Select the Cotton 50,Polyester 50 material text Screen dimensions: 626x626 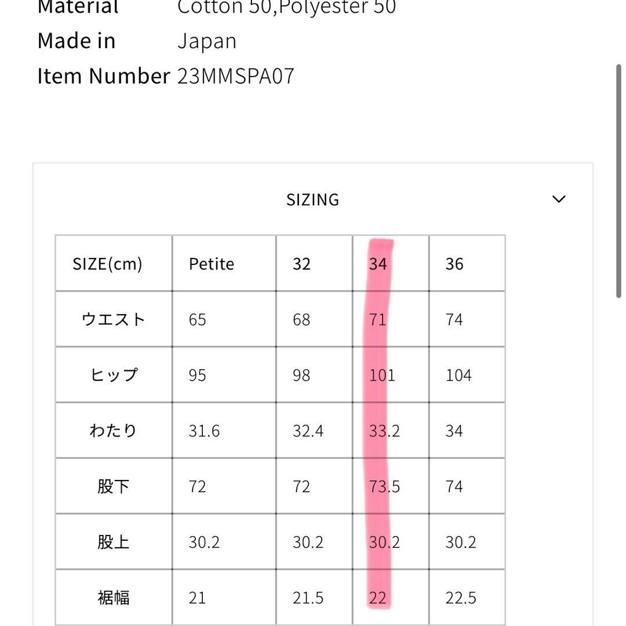(287, 7)
